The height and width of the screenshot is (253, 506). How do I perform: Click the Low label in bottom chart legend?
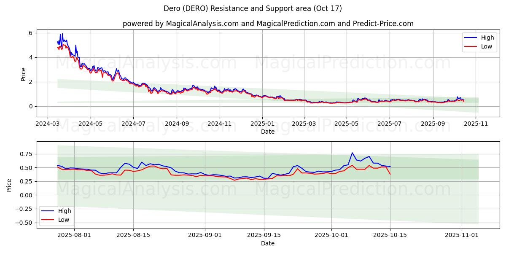[64, 220]
